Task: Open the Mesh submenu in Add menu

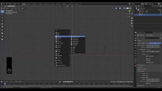Action: (63, 33)
